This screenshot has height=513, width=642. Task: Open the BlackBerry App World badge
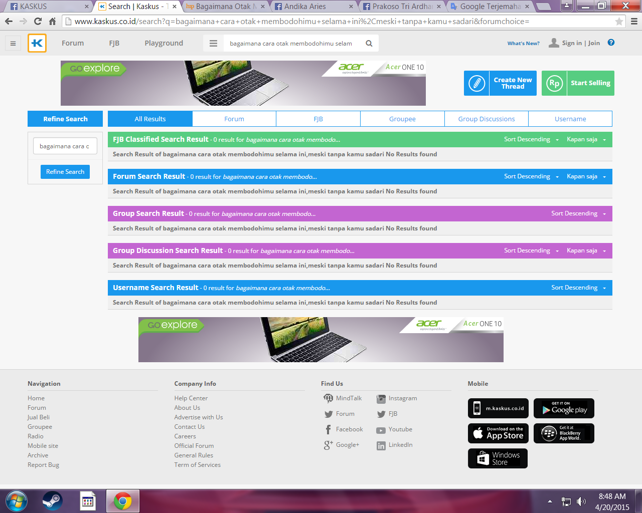coord(564,433)
